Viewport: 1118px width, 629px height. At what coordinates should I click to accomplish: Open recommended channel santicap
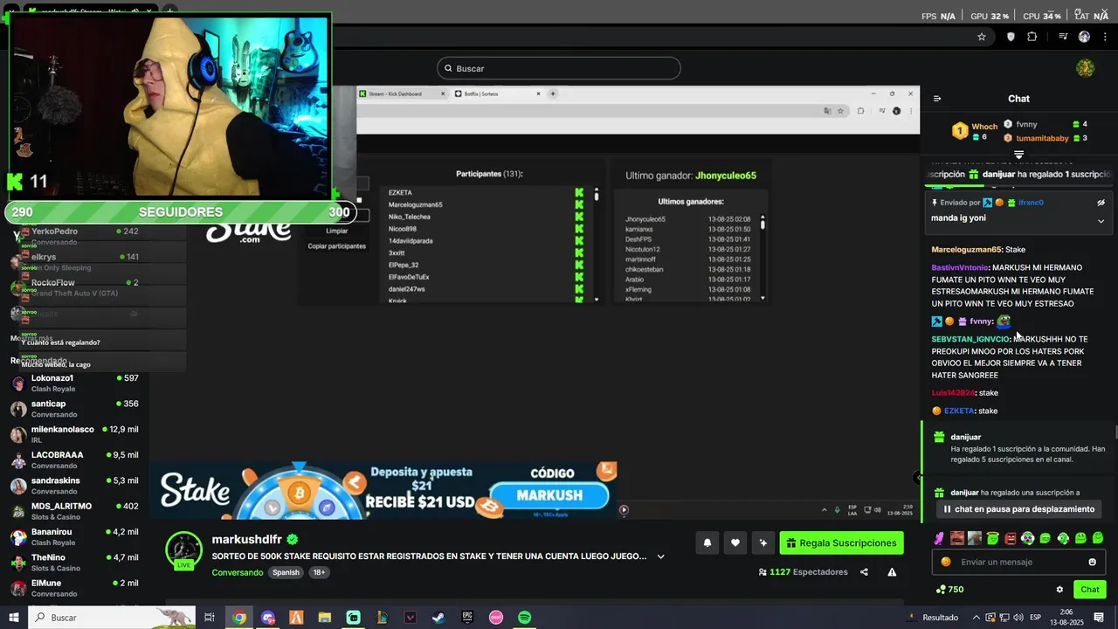(x=74, y=409)
